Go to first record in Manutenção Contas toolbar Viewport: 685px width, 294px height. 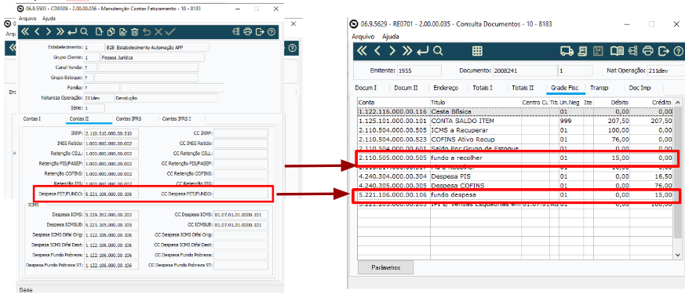(x=25, y=31)
